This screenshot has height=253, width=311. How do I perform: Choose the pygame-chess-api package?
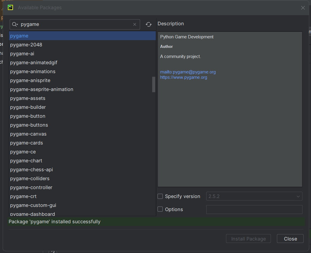click(82, 170)
